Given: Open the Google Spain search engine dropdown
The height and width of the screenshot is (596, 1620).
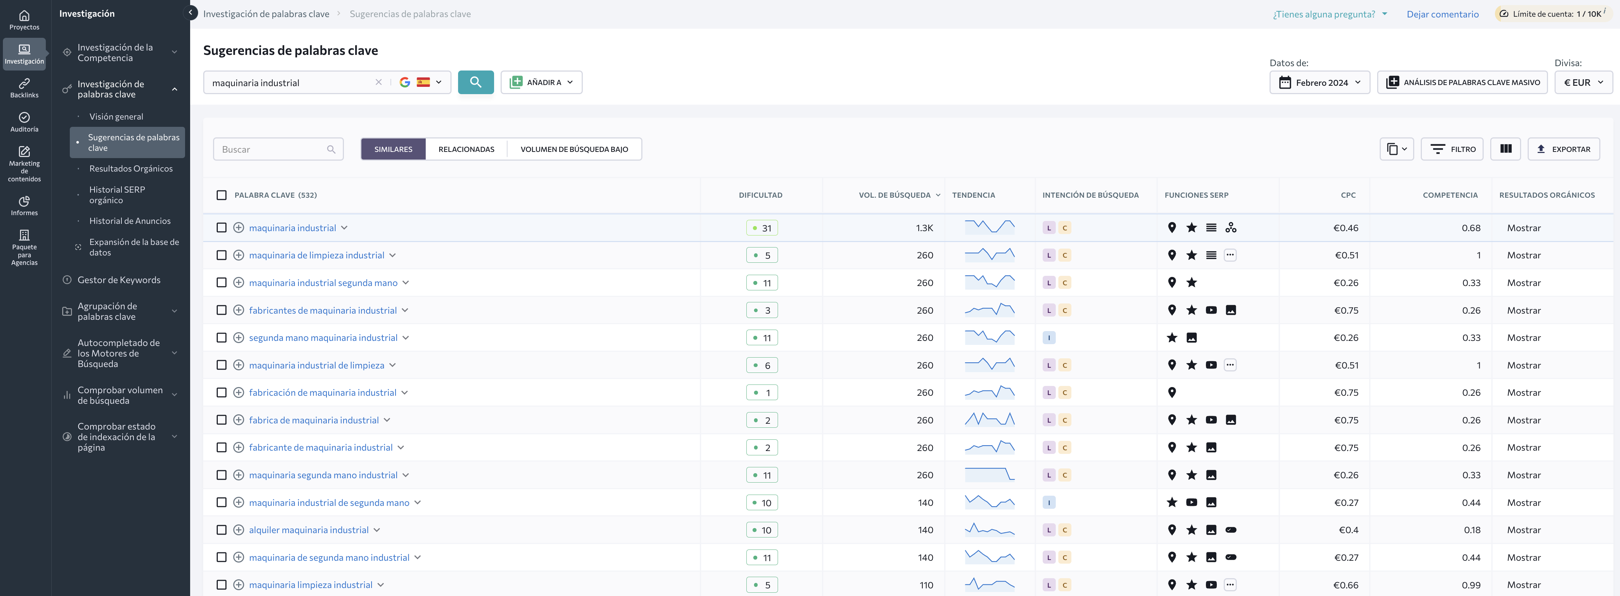Looking at the screenshot, I should 421,82.
